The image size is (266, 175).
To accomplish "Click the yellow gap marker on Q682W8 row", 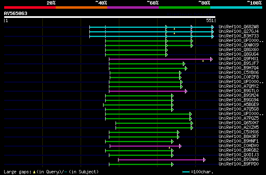I will tap(174, 29).
